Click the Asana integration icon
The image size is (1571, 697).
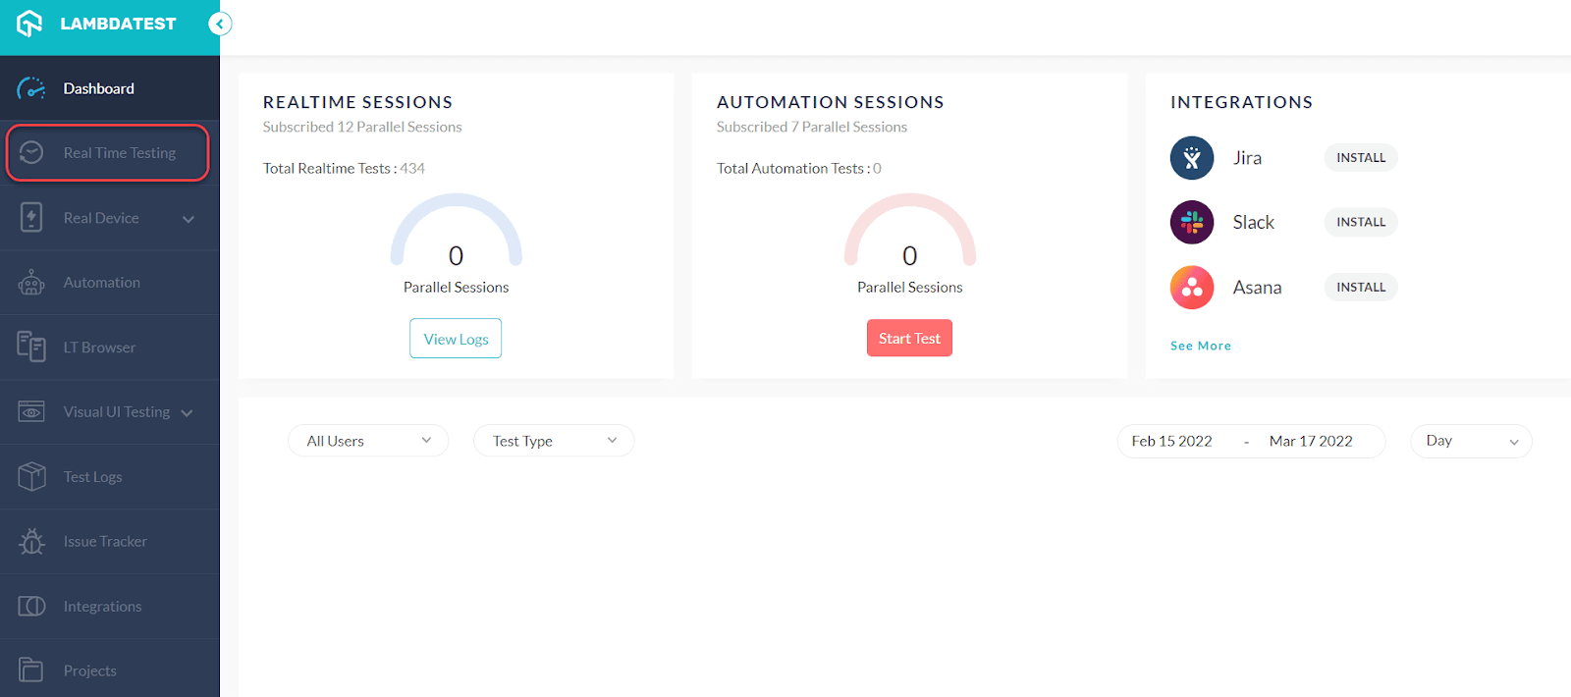pos(1192,288)
